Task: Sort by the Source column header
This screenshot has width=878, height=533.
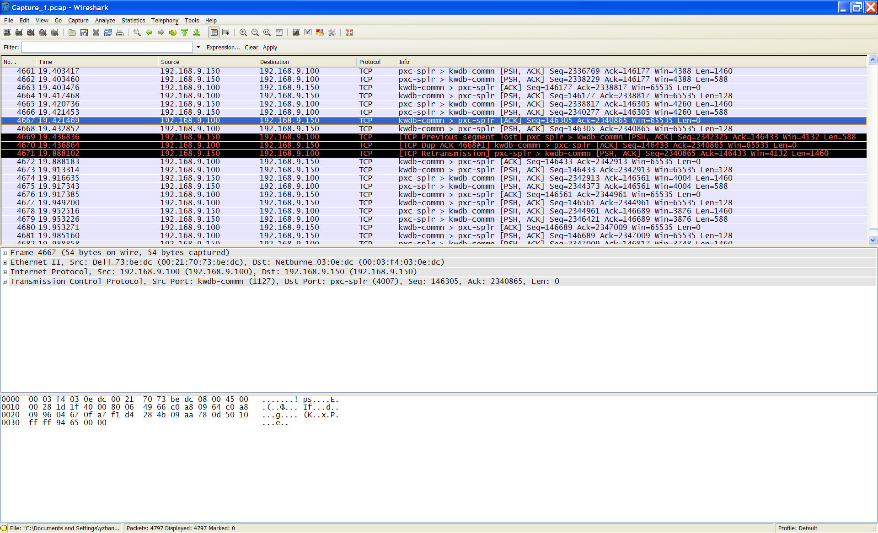Action: (x=208, y=62)
